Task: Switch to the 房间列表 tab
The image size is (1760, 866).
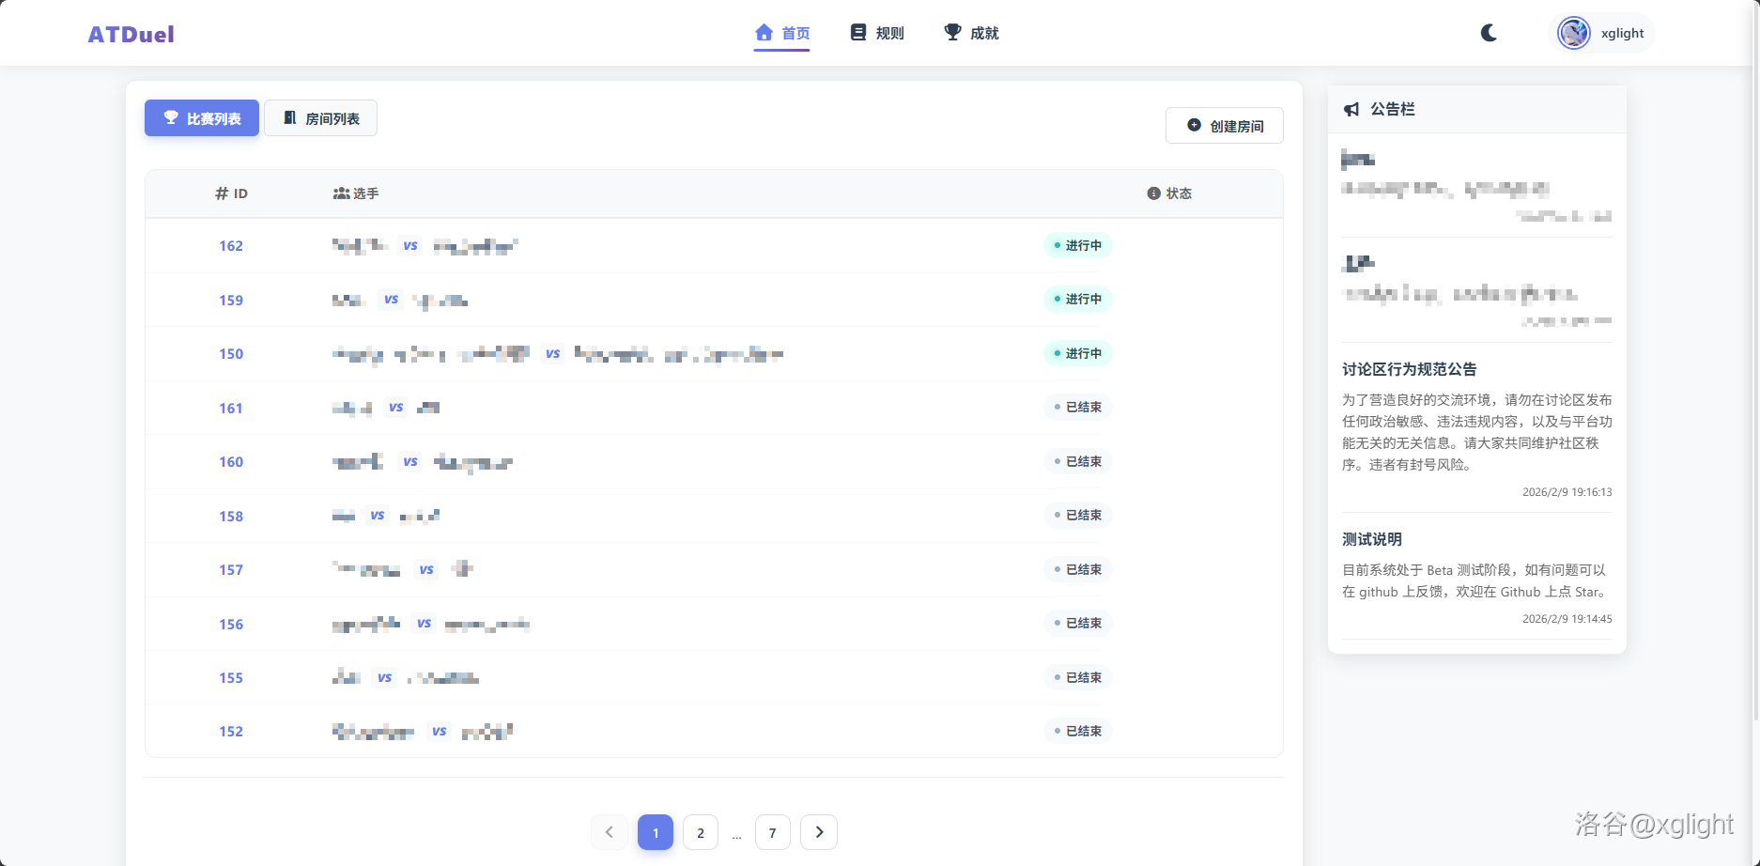Action: 320,118
